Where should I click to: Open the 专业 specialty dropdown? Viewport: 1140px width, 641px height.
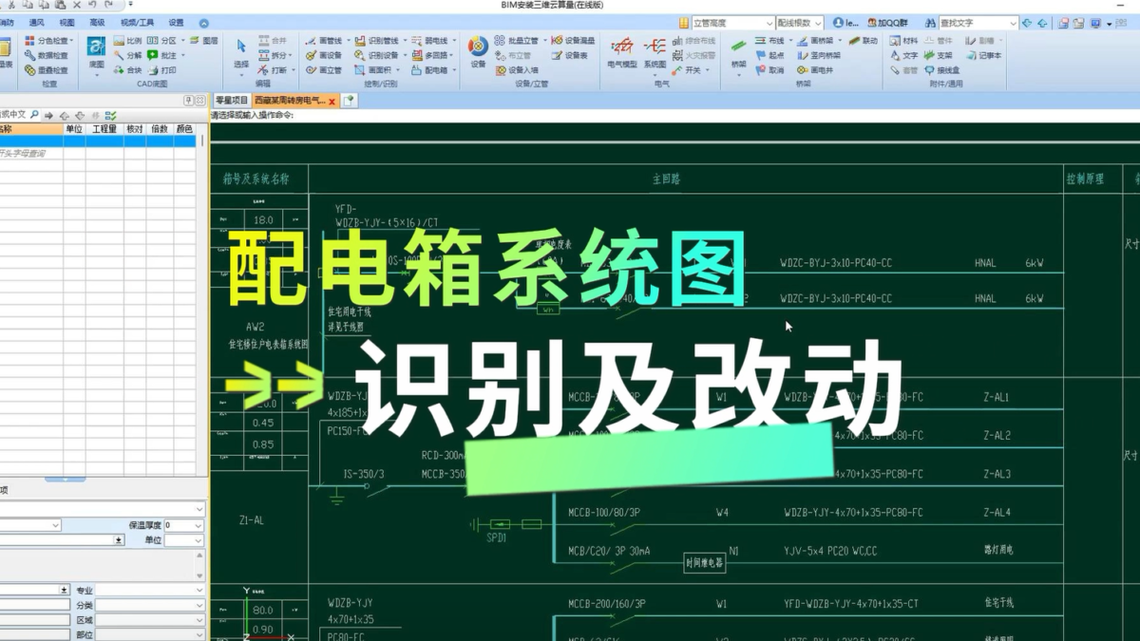(198, 590)
